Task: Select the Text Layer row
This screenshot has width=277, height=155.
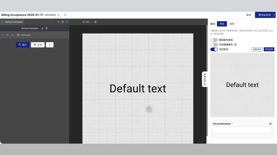Action: 35,35
